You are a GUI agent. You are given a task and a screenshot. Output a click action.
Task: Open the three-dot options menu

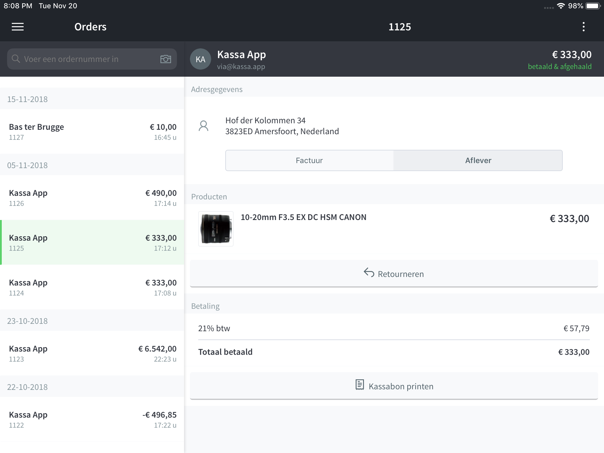point(583,27)
